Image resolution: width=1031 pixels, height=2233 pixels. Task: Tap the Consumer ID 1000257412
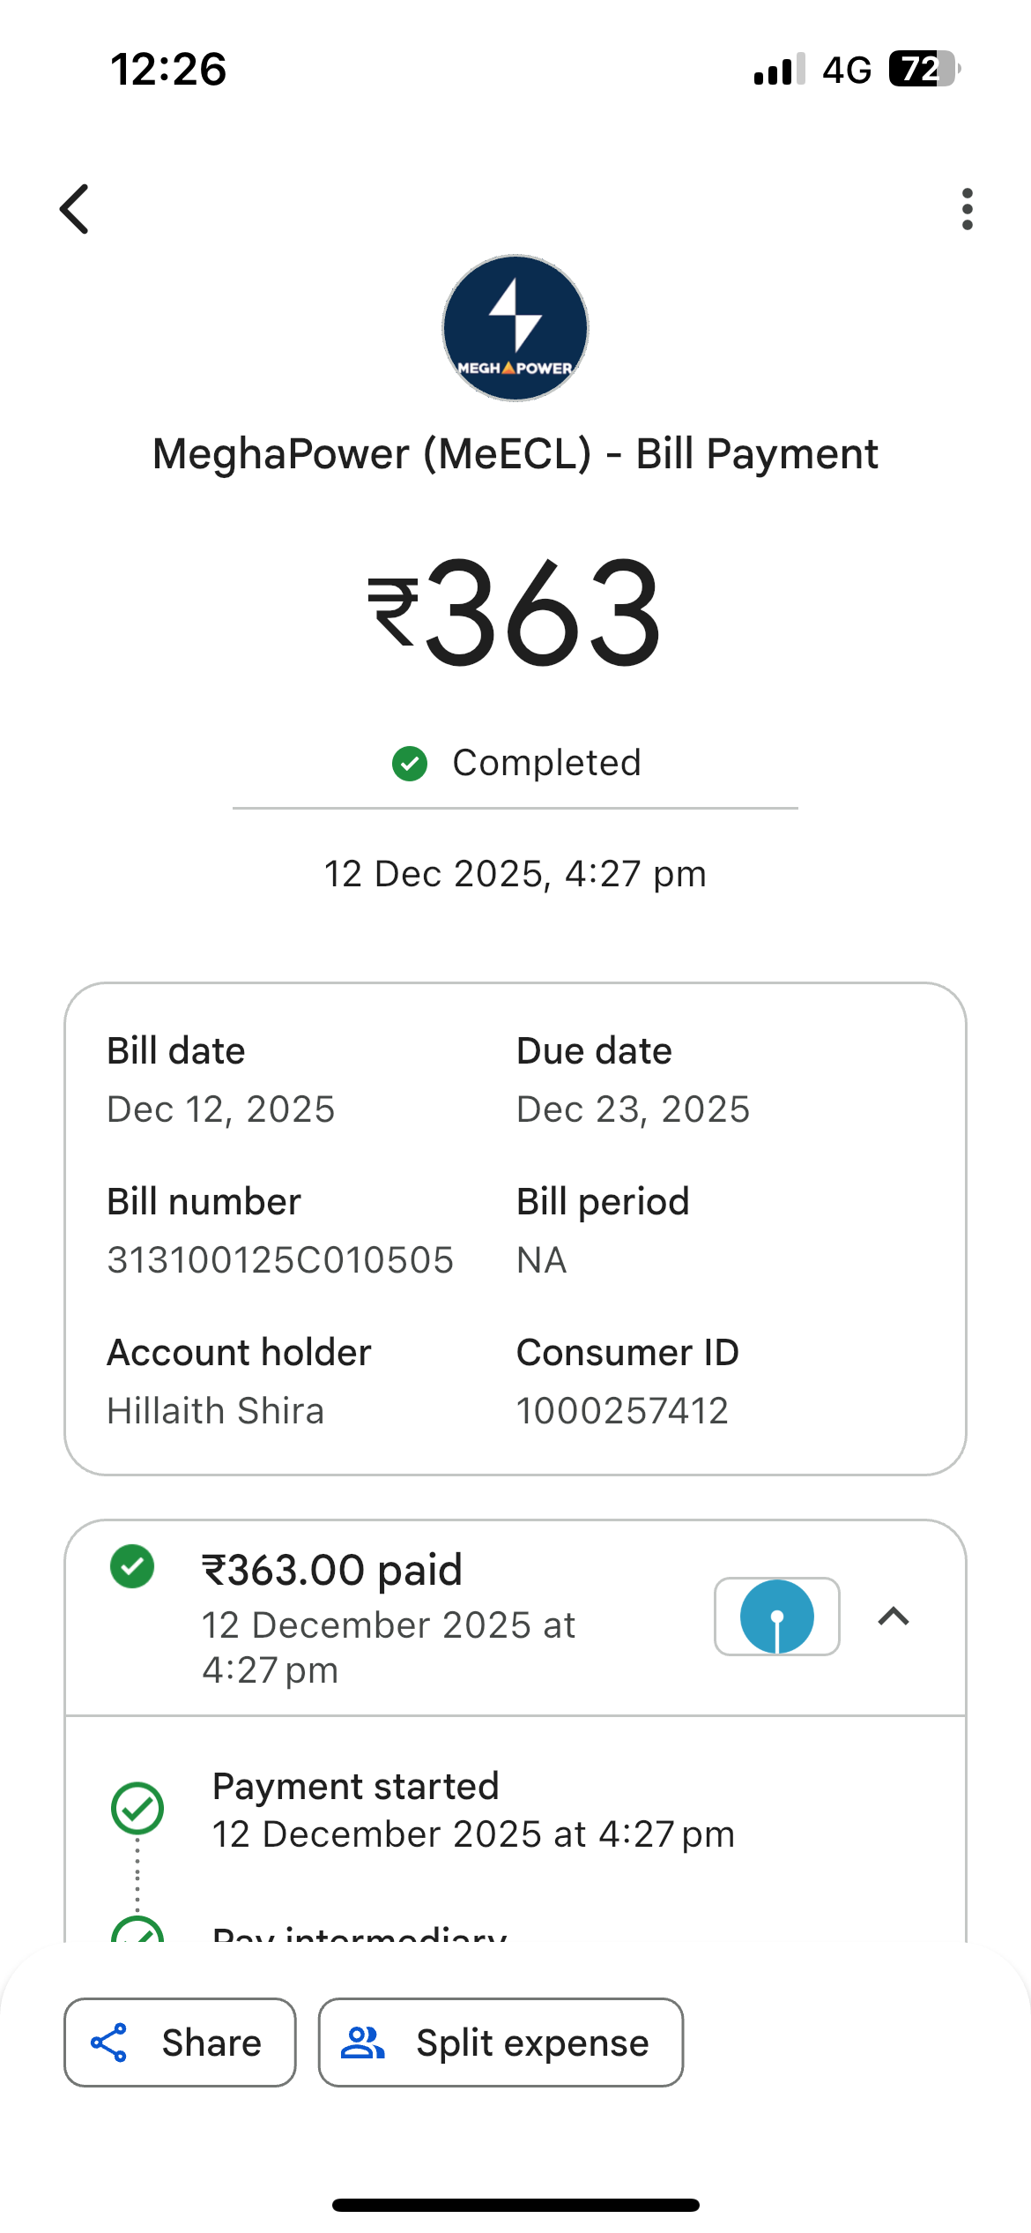point(622,1411)
